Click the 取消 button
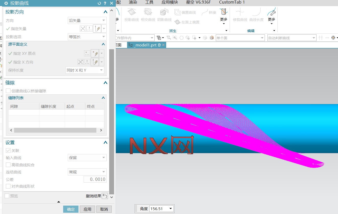Screen dimensions: 338x214 tap(104, 209)
